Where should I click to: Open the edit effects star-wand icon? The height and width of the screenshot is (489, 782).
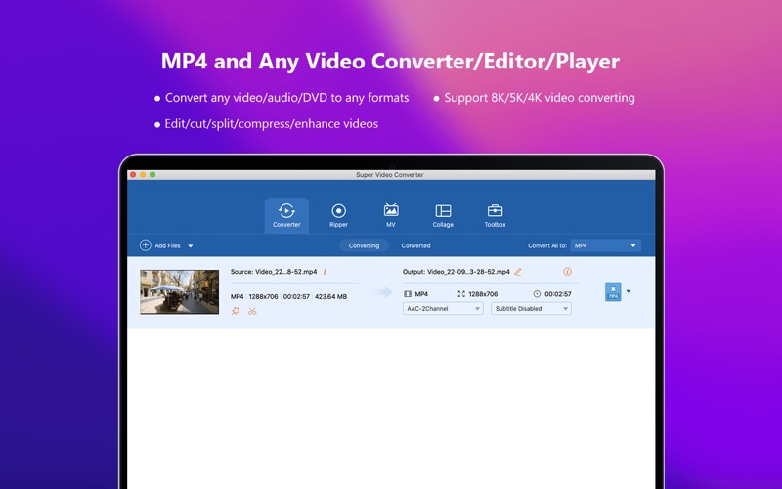coord(236,311)
